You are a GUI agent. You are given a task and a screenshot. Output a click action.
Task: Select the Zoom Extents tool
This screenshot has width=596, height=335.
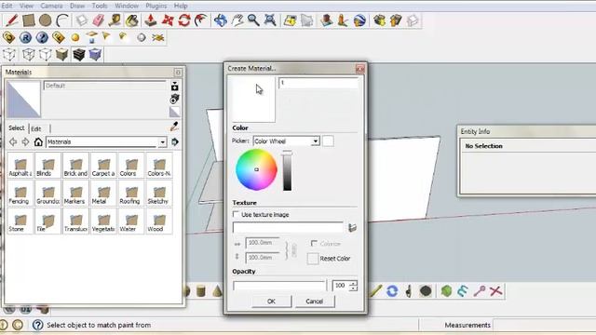click(270, 20)
